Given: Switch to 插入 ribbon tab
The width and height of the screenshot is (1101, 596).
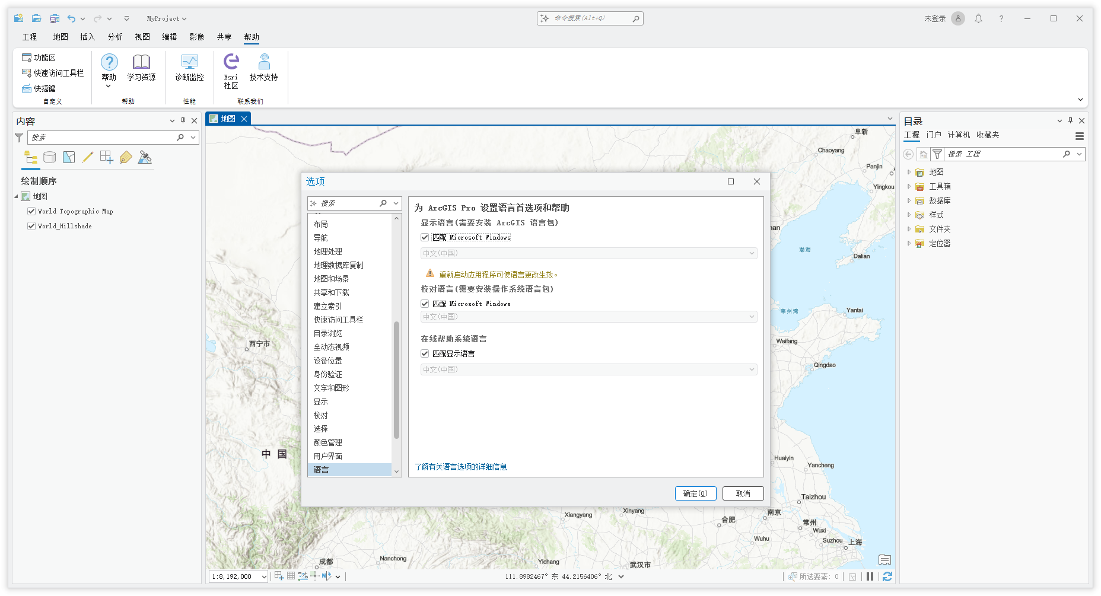Looking at the screenshot, I should (88, 37).
